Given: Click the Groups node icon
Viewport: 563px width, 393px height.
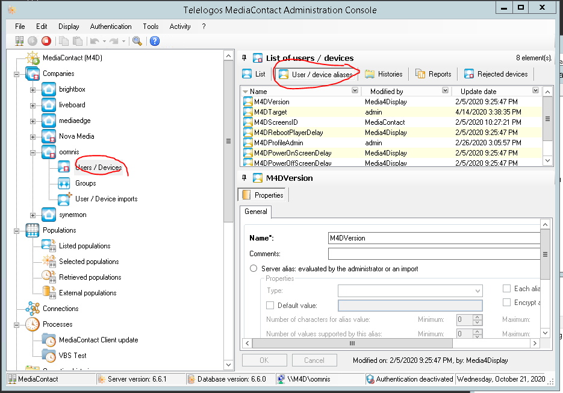Looking at the screenshot, I should pos(64,183).
